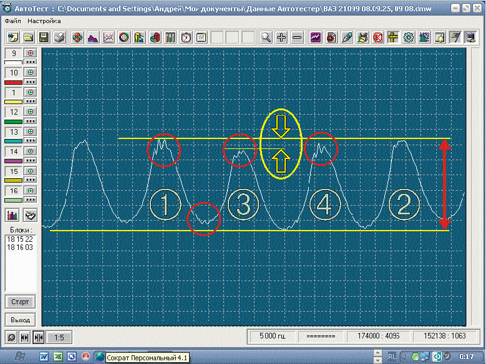Click the red color swatch for channel 10
The height and width of the screenshot is (364, 486).
pyautogui.click(x=13, y=82)
